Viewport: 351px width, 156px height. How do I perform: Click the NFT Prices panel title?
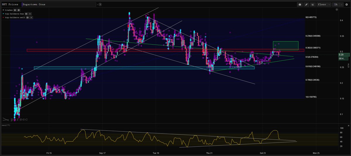click(10, 5)
